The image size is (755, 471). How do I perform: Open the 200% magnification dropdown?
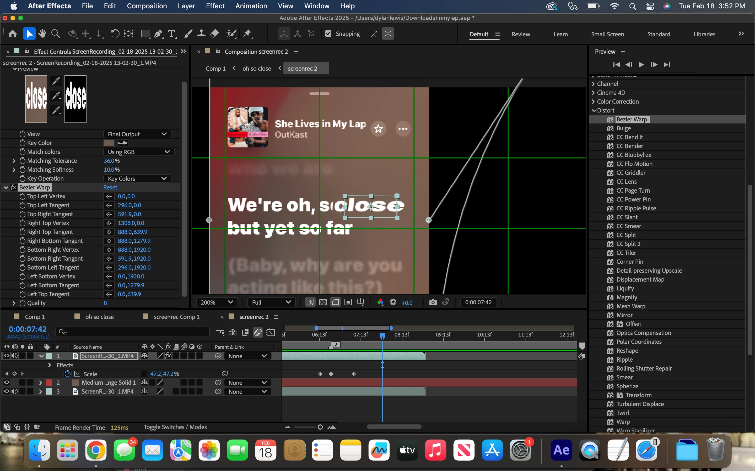coord(217,302)
